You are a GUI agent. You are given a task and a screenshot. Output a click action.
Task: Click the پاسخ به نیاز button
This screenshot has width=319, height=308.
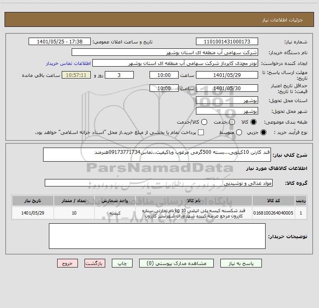click(x=241, y=263)
